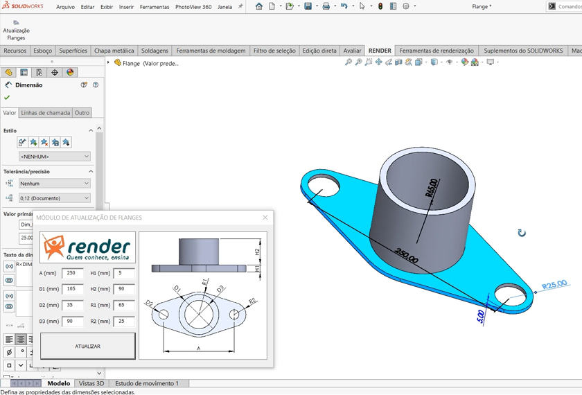Open the DisplayManager color sphere tab
582x395 pixels.
(70, 72)
